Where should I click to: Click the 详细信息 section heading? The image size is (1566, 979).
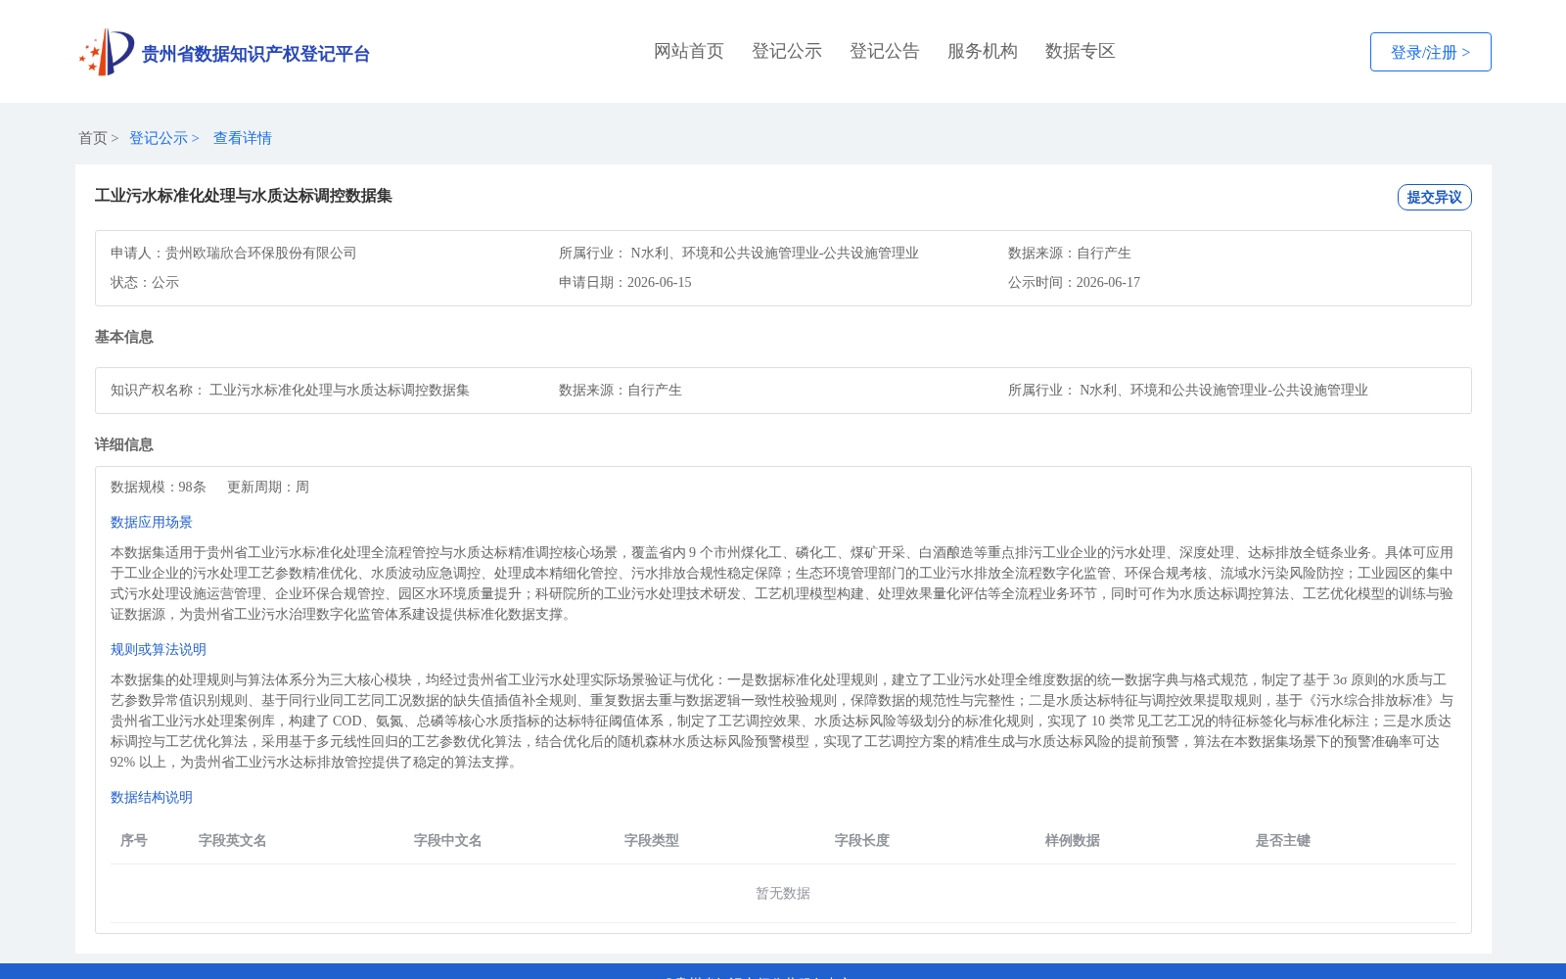(x=124, y=444)
